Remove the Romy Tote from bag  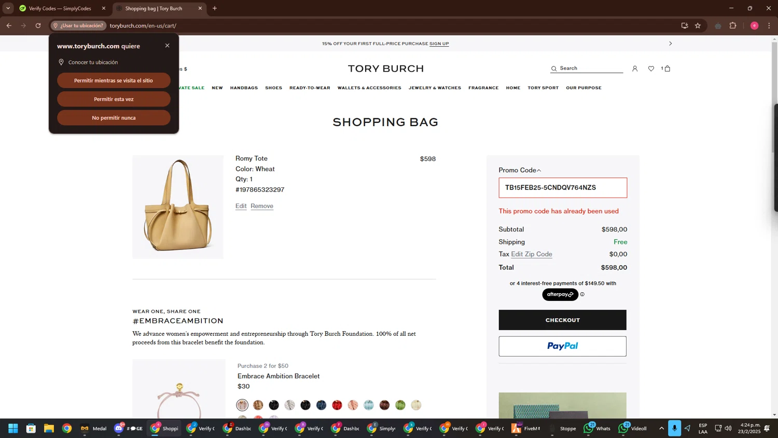pos(262,206)
